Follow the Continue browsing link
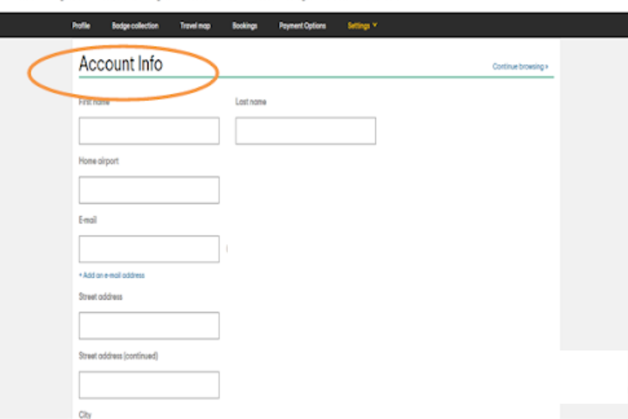Screen dimensions: 628x419 tap(520, 66)
